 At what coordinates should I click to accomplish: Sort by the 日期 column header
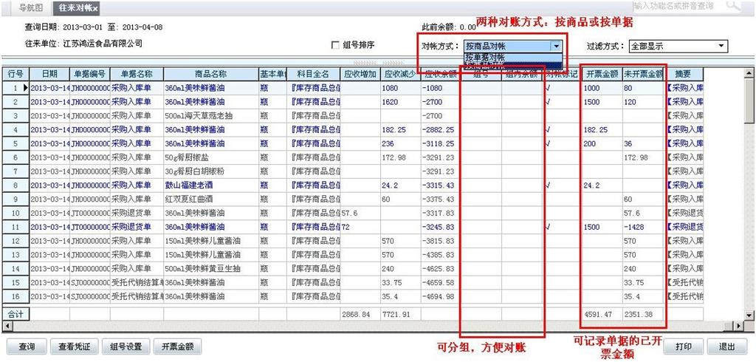49,75
